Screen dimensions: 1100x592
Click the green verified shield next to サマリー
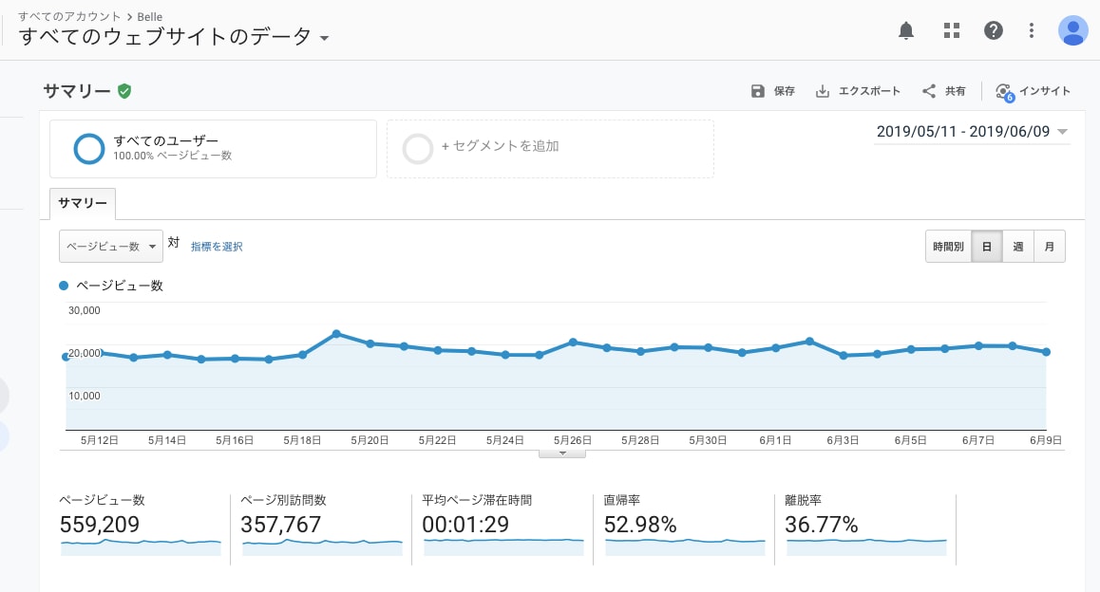pos(124,91)
